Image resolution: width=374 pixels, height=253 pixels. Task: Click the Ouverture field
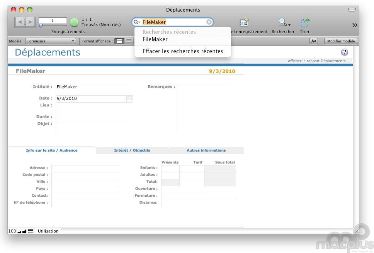point(183,189)
